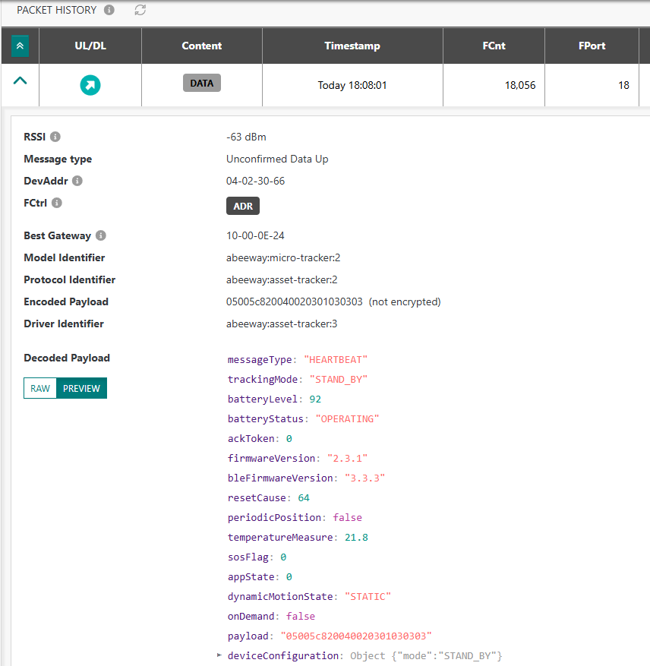Click the encoded payload hex value

(x=294, y=301)
